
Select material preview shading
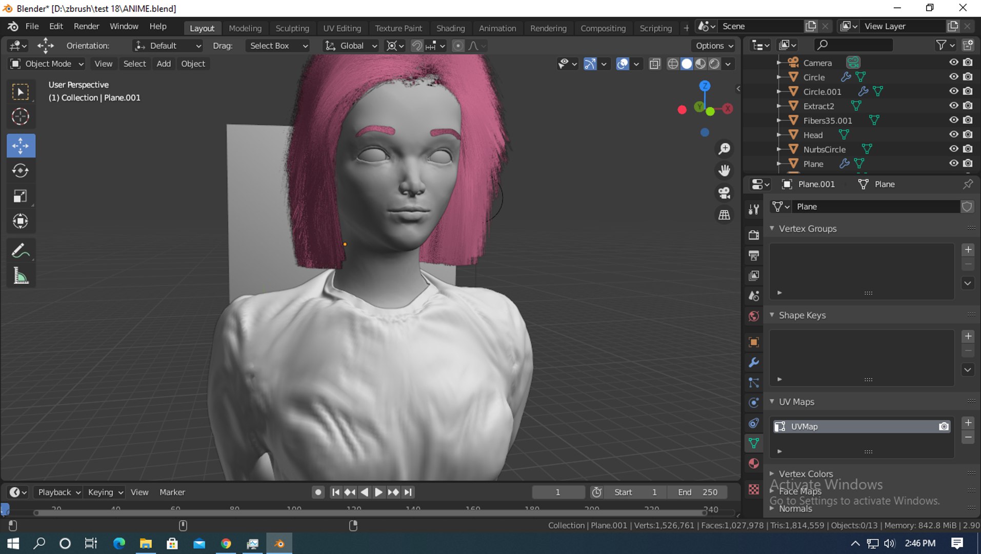click(x=700, y=64)
